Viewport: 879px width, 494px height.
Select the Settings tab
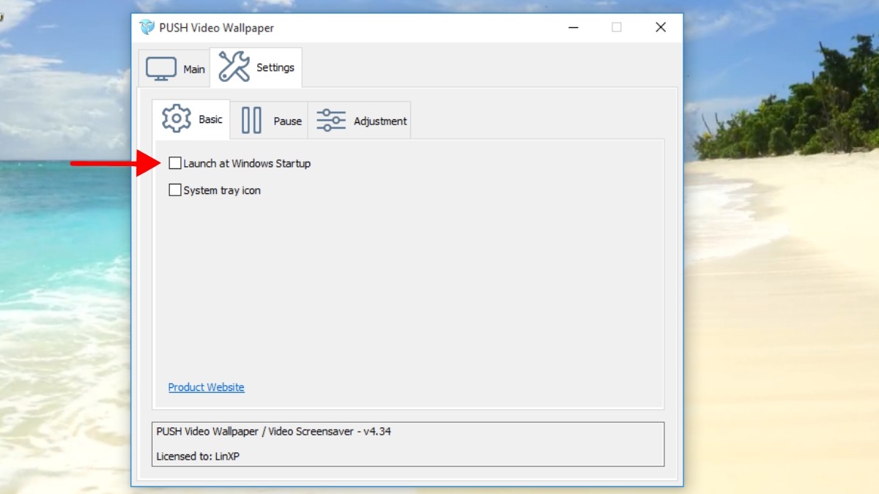[256, 67]
